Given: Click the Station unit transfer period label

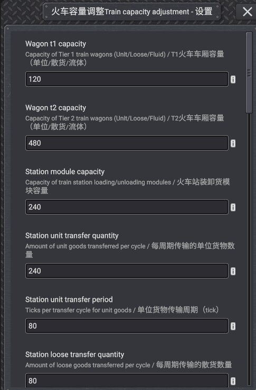Looking at the screenshot, I should 69,300.
